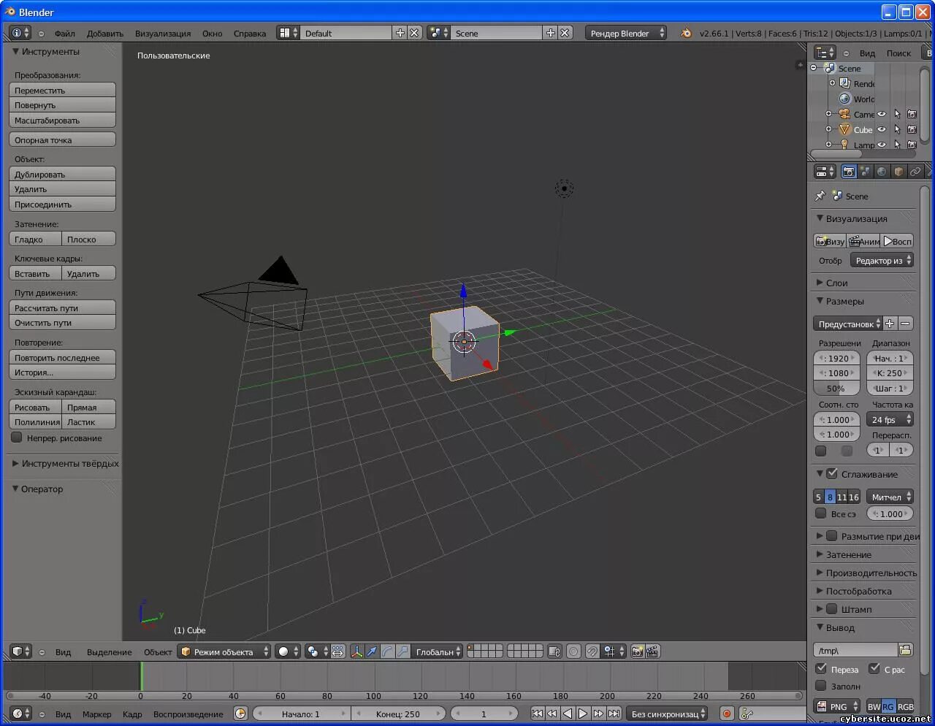Open the 24 fps frame rate dropdown
Image resolution: width=935 pixels, height=726 pixels.
pyautogui.click(x=890, y=419)
